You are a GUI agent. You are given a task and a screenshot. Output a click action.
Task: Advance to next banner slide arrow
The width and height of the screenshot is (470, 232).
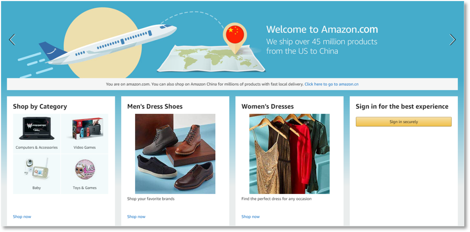tap(453, 39)
